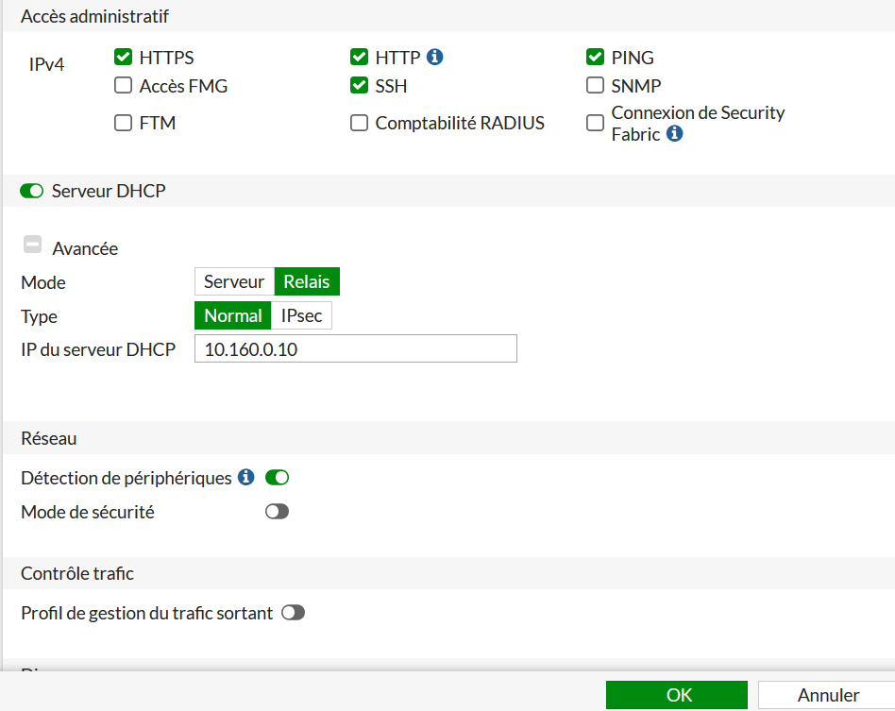Enable the SNMP checkbox
Viewport: 895px width, 711px height.
coord(595,86)
